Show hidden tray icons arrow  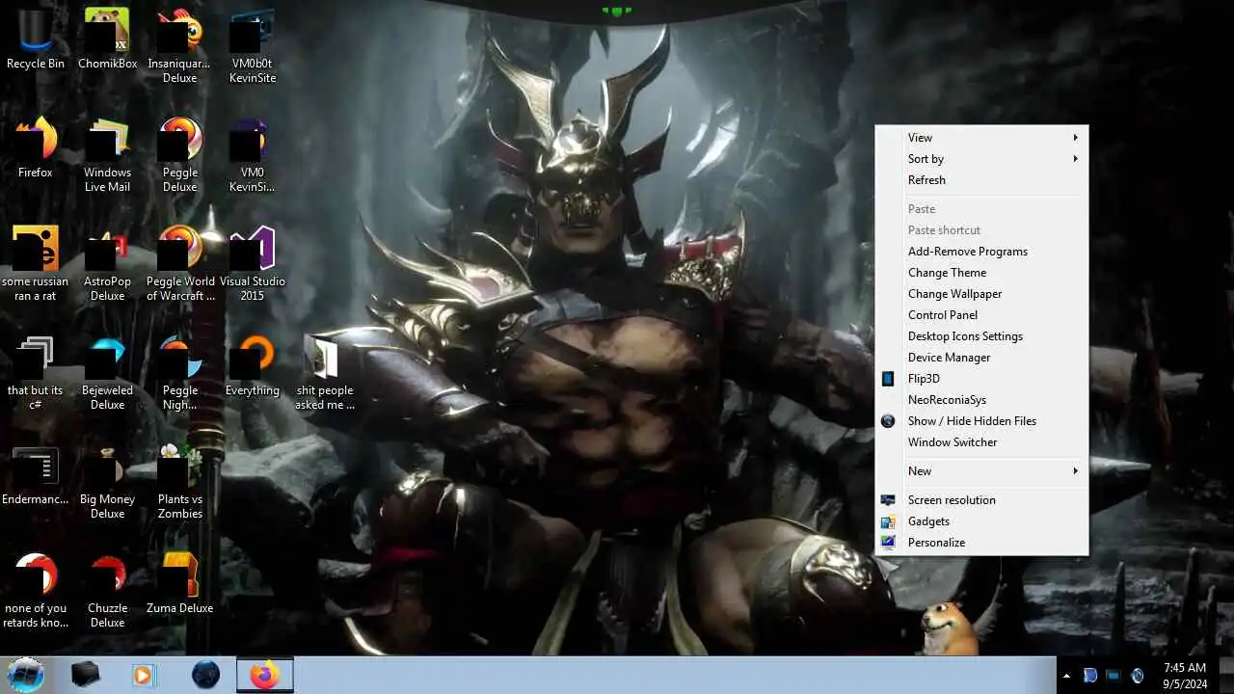[1066, 676]
